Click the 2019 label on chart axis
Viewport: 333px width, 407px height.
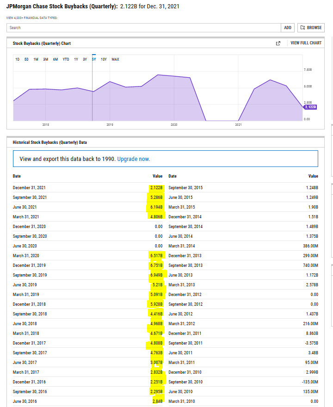click(x=110, y=125)
